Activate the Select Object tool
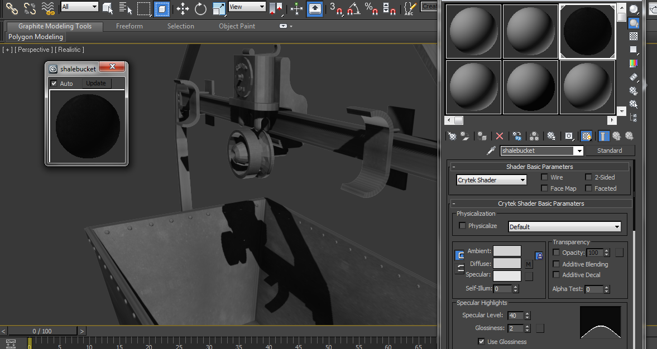657x349 pixels. [x=108, y=8]
